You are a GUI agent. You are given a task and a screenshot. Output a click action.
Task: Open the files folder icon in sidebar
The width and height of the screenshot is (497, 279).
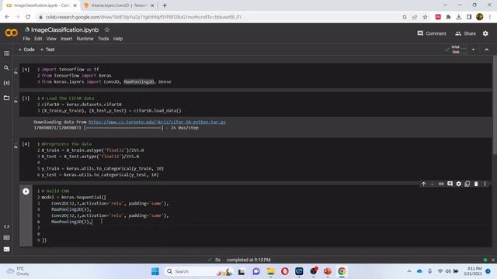pos(6,98)
